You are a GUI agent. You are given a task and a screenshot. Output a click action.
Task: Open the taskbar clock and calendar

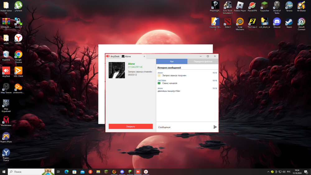[x=297, y=172]
